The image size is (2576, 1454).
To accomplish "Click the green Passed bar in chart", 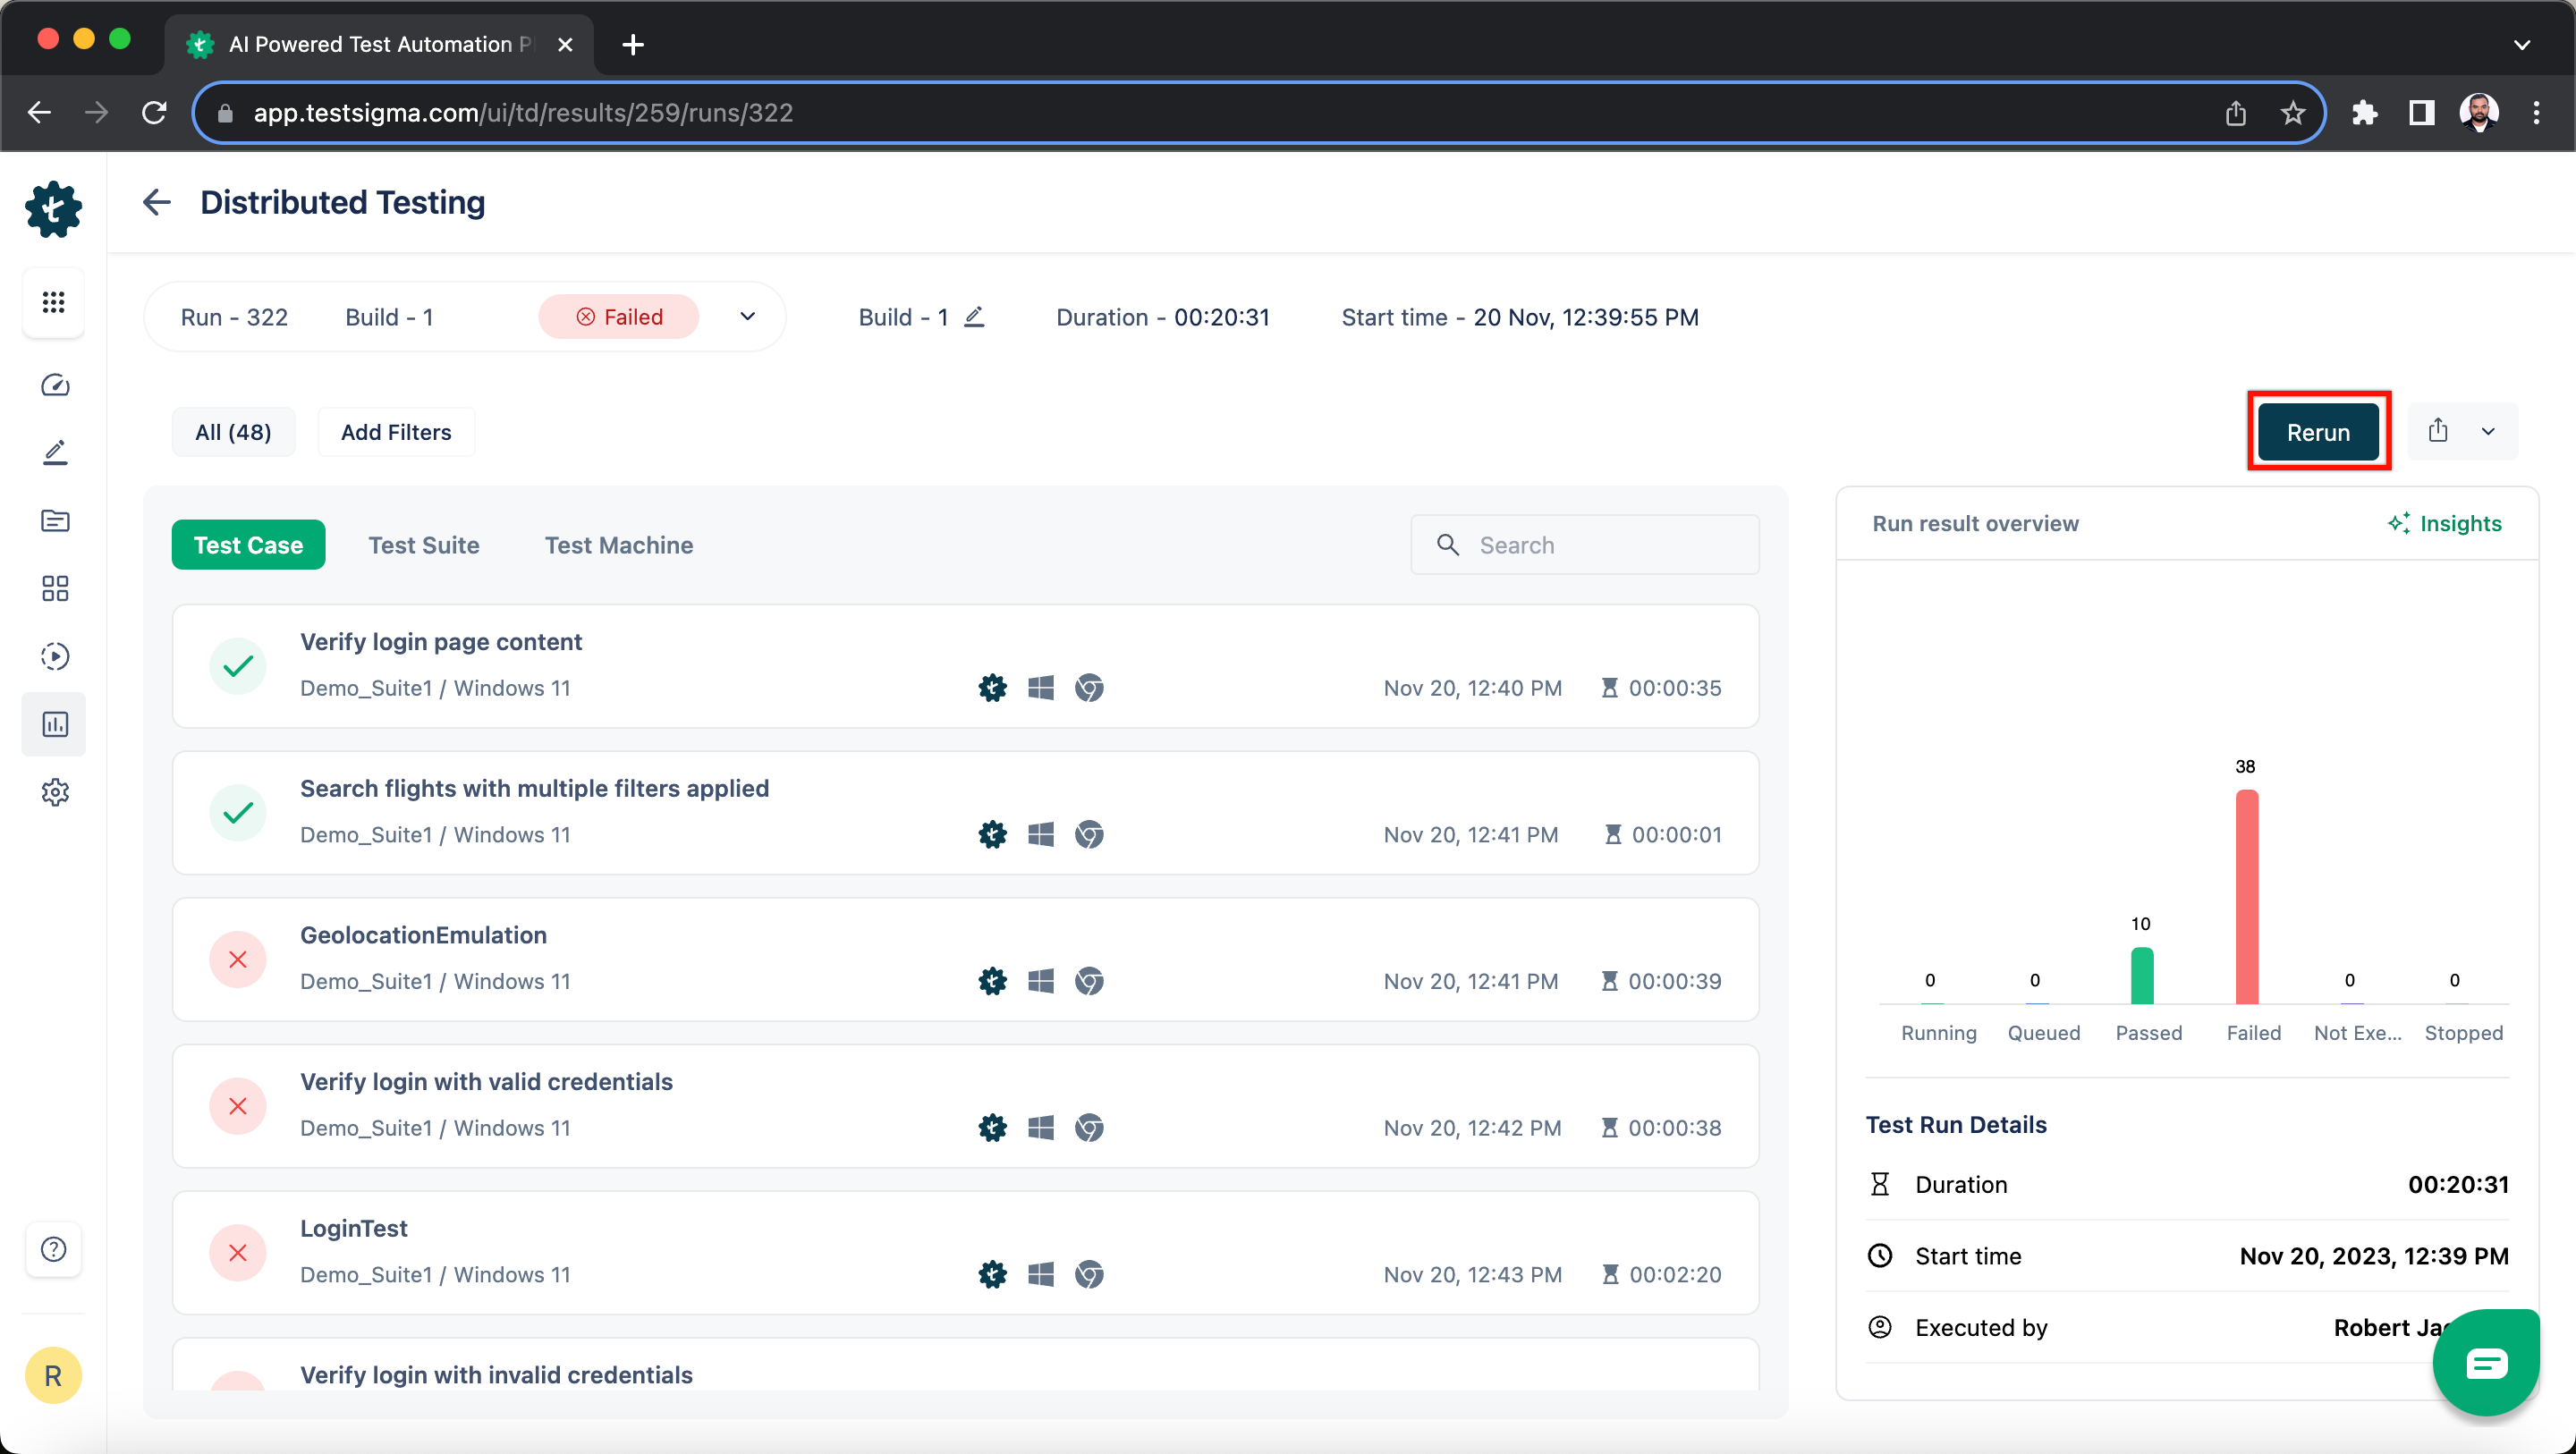I will tap(2141, 975).
